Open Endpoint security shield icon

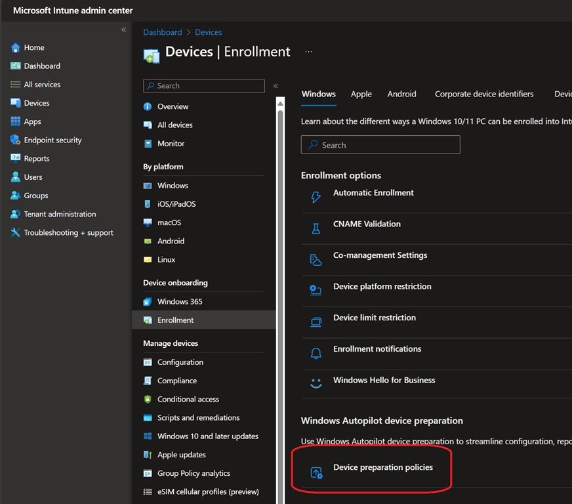(16, 140)
